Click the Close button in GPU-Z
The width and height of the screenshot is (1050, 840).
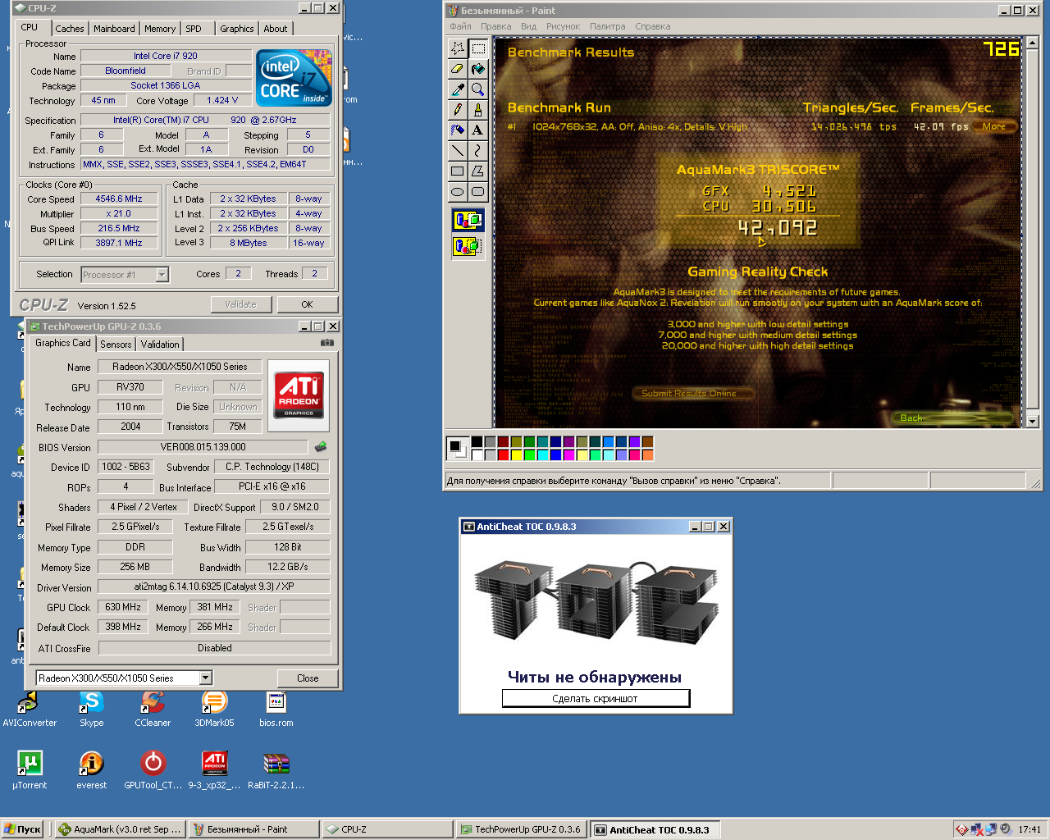coord(308,678)
